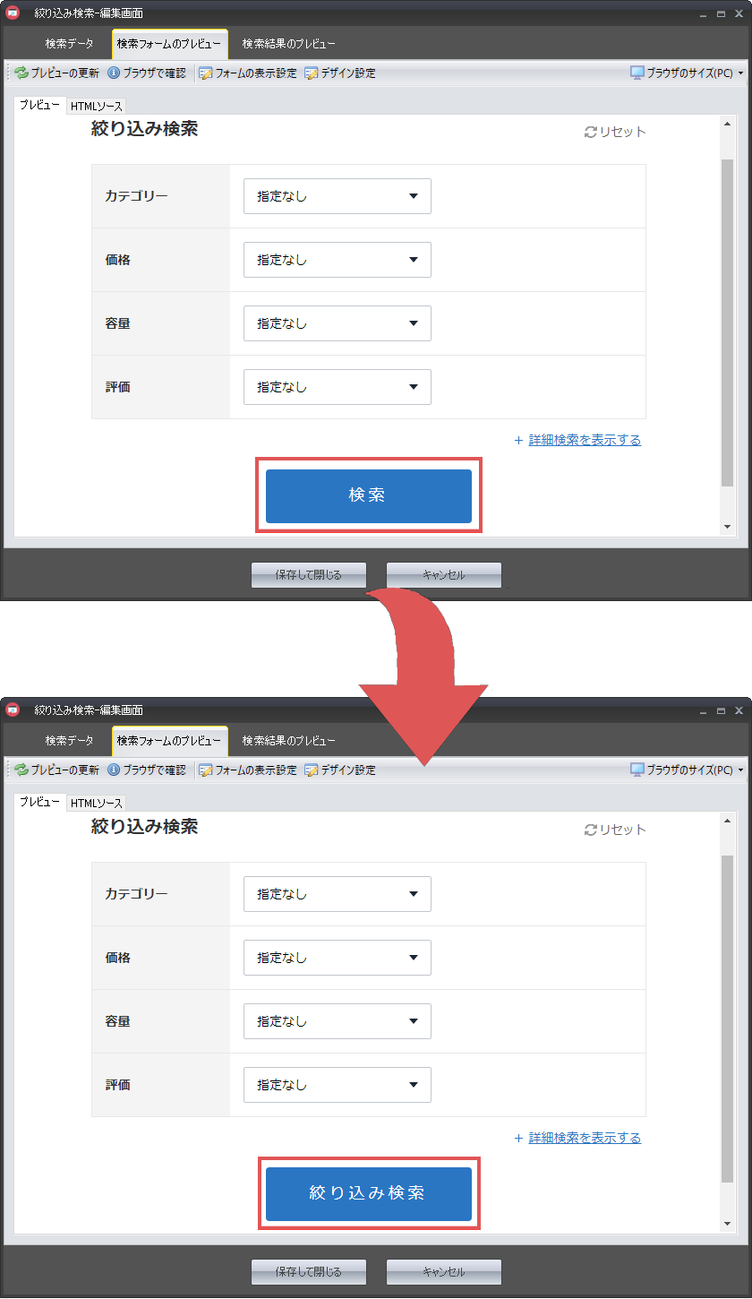Expand 評価 dropdown in lower form

[x=337, y=1085]
